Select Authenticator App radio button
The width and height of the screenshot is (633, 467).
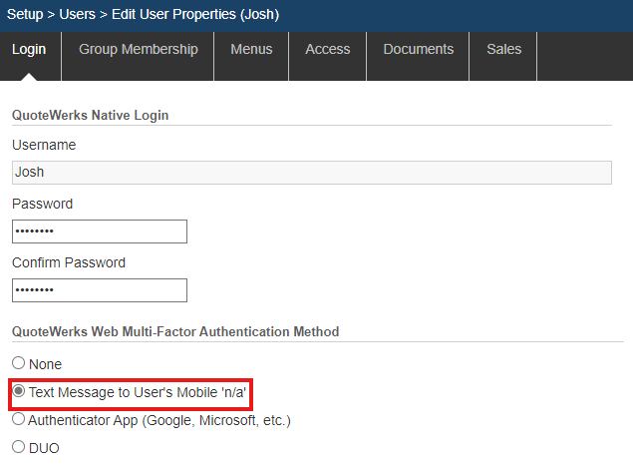(19, 420)
